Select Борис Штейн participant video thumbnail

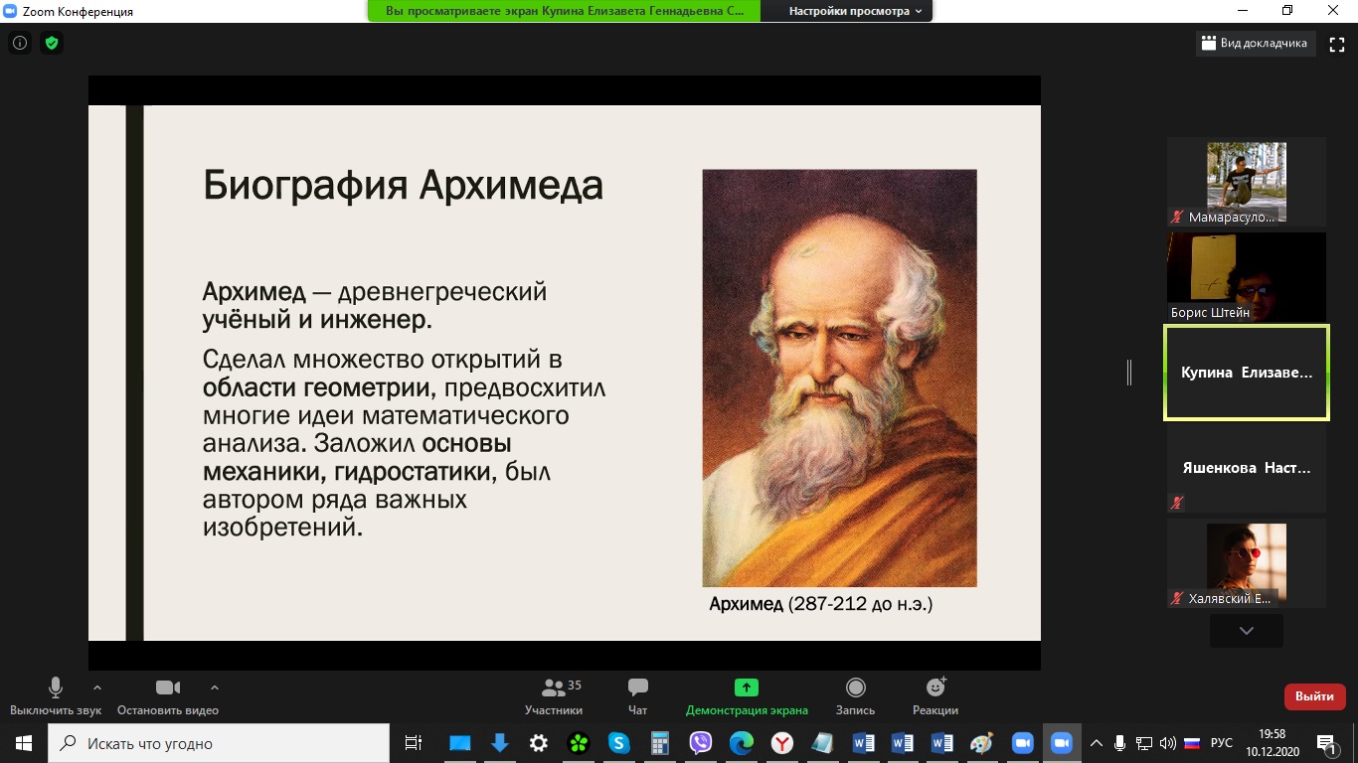pos(1247,277)
